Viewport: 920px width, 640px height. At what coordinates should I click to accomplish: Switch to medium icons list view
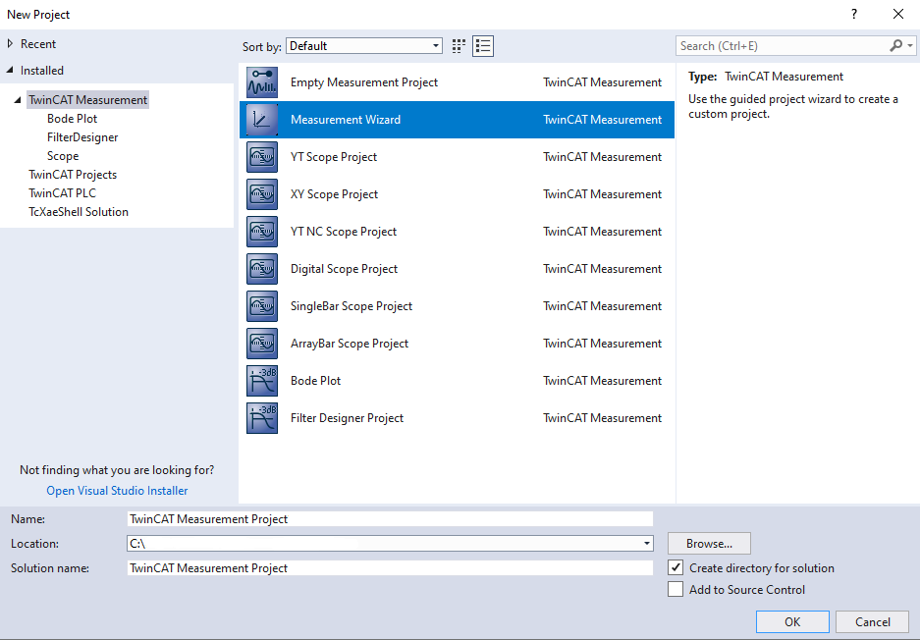tap(483, 46)
